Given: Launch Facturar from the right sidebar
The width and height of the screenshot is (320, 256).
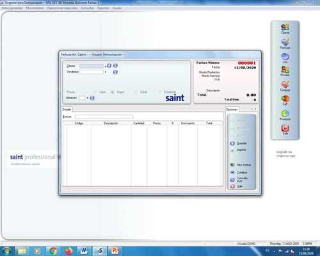Looking at the screenshot, I should (285, 44).
